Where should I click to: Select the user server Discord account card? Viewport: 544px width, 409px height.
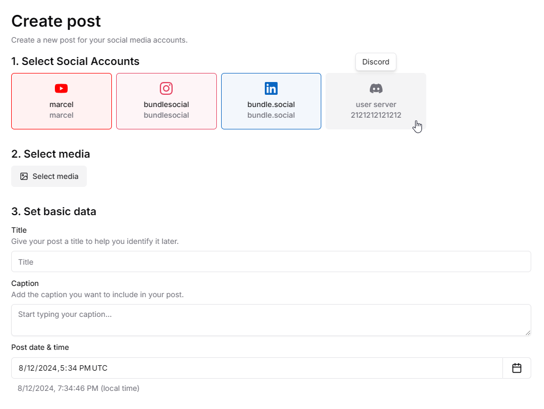(376, 101)
